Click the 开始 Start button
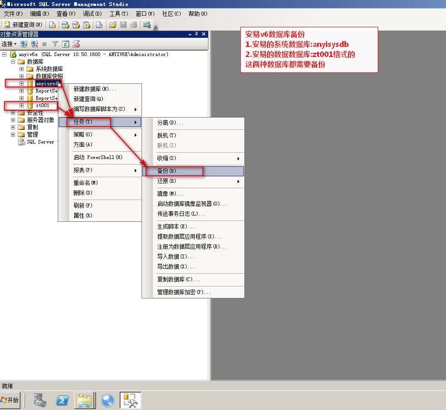The width and height of the screenshot is (446, 410). coord(10,400)
